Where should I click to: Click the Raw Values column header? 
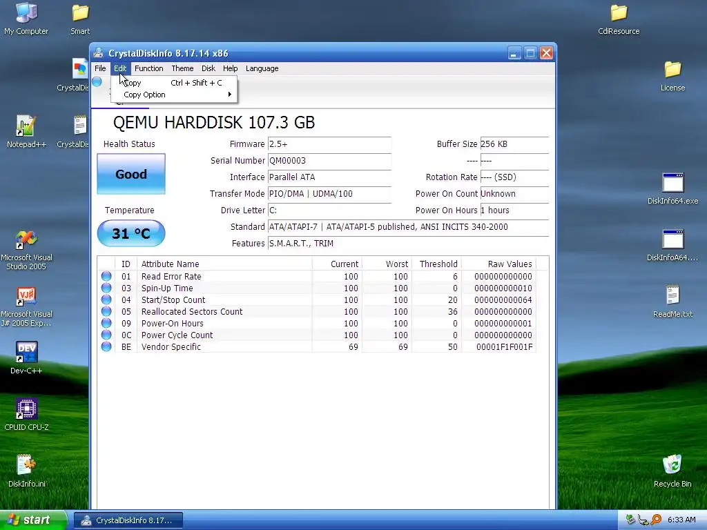pyautogui.click(x=498, y=264)
